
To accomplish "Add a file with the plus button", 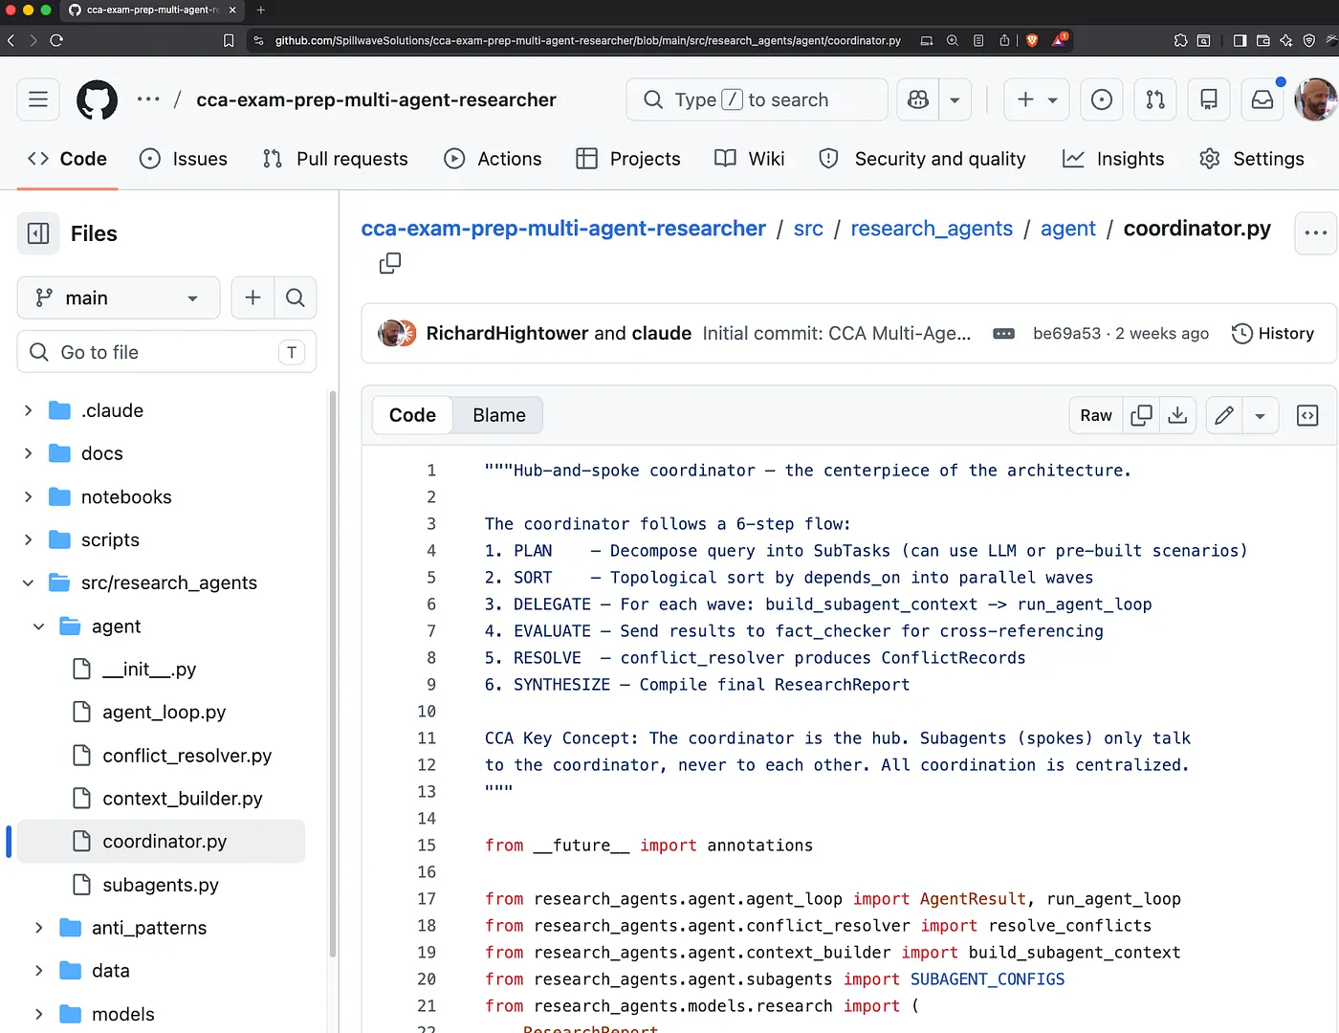I will click(x=252, y=298).
